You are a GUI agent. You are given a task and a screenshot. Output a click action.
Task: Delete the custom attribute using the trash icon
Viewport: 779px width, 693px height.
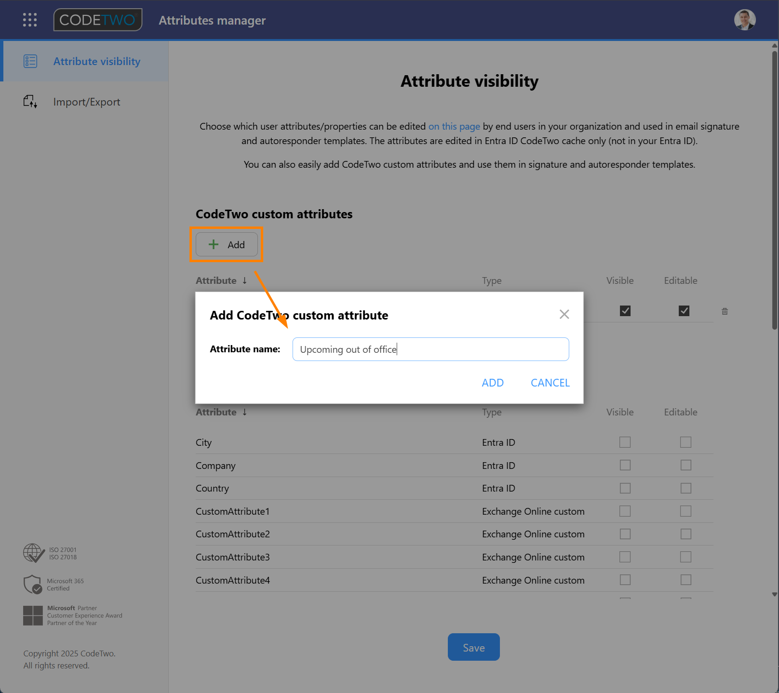point(725,311)
